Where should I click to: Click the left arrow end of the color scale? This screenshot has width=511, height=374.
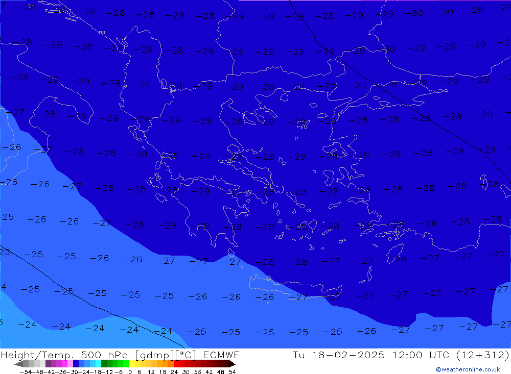(18, 364)
